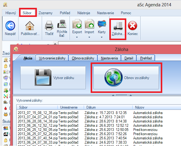Image resolution: width=181 pixels, height=146 pixels.
Task: Click 'Škola' sidebar section header
Action: (6, 121)
